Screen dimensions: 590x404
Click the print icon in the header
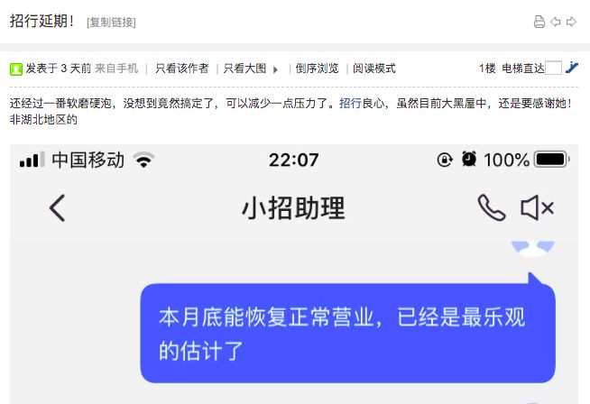pos(539,22)
